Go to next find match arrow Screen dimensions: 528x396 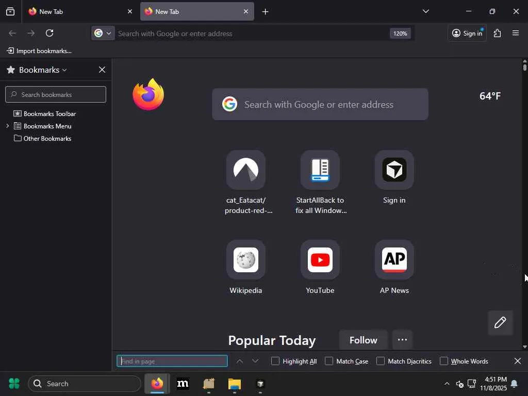pyautogui.click(x=255, y=361)
